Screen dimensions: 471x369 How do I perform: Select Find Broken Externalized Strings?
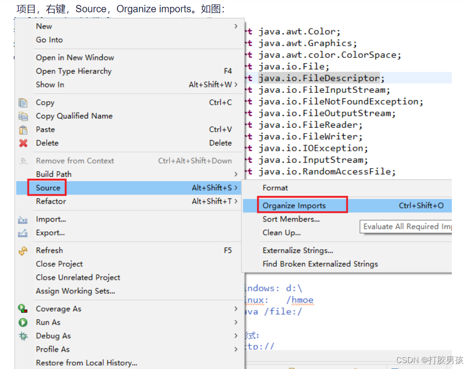click(348, 264)
